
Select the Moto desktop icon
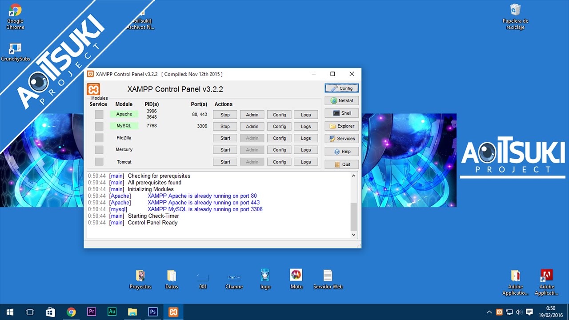click(297, 280)
